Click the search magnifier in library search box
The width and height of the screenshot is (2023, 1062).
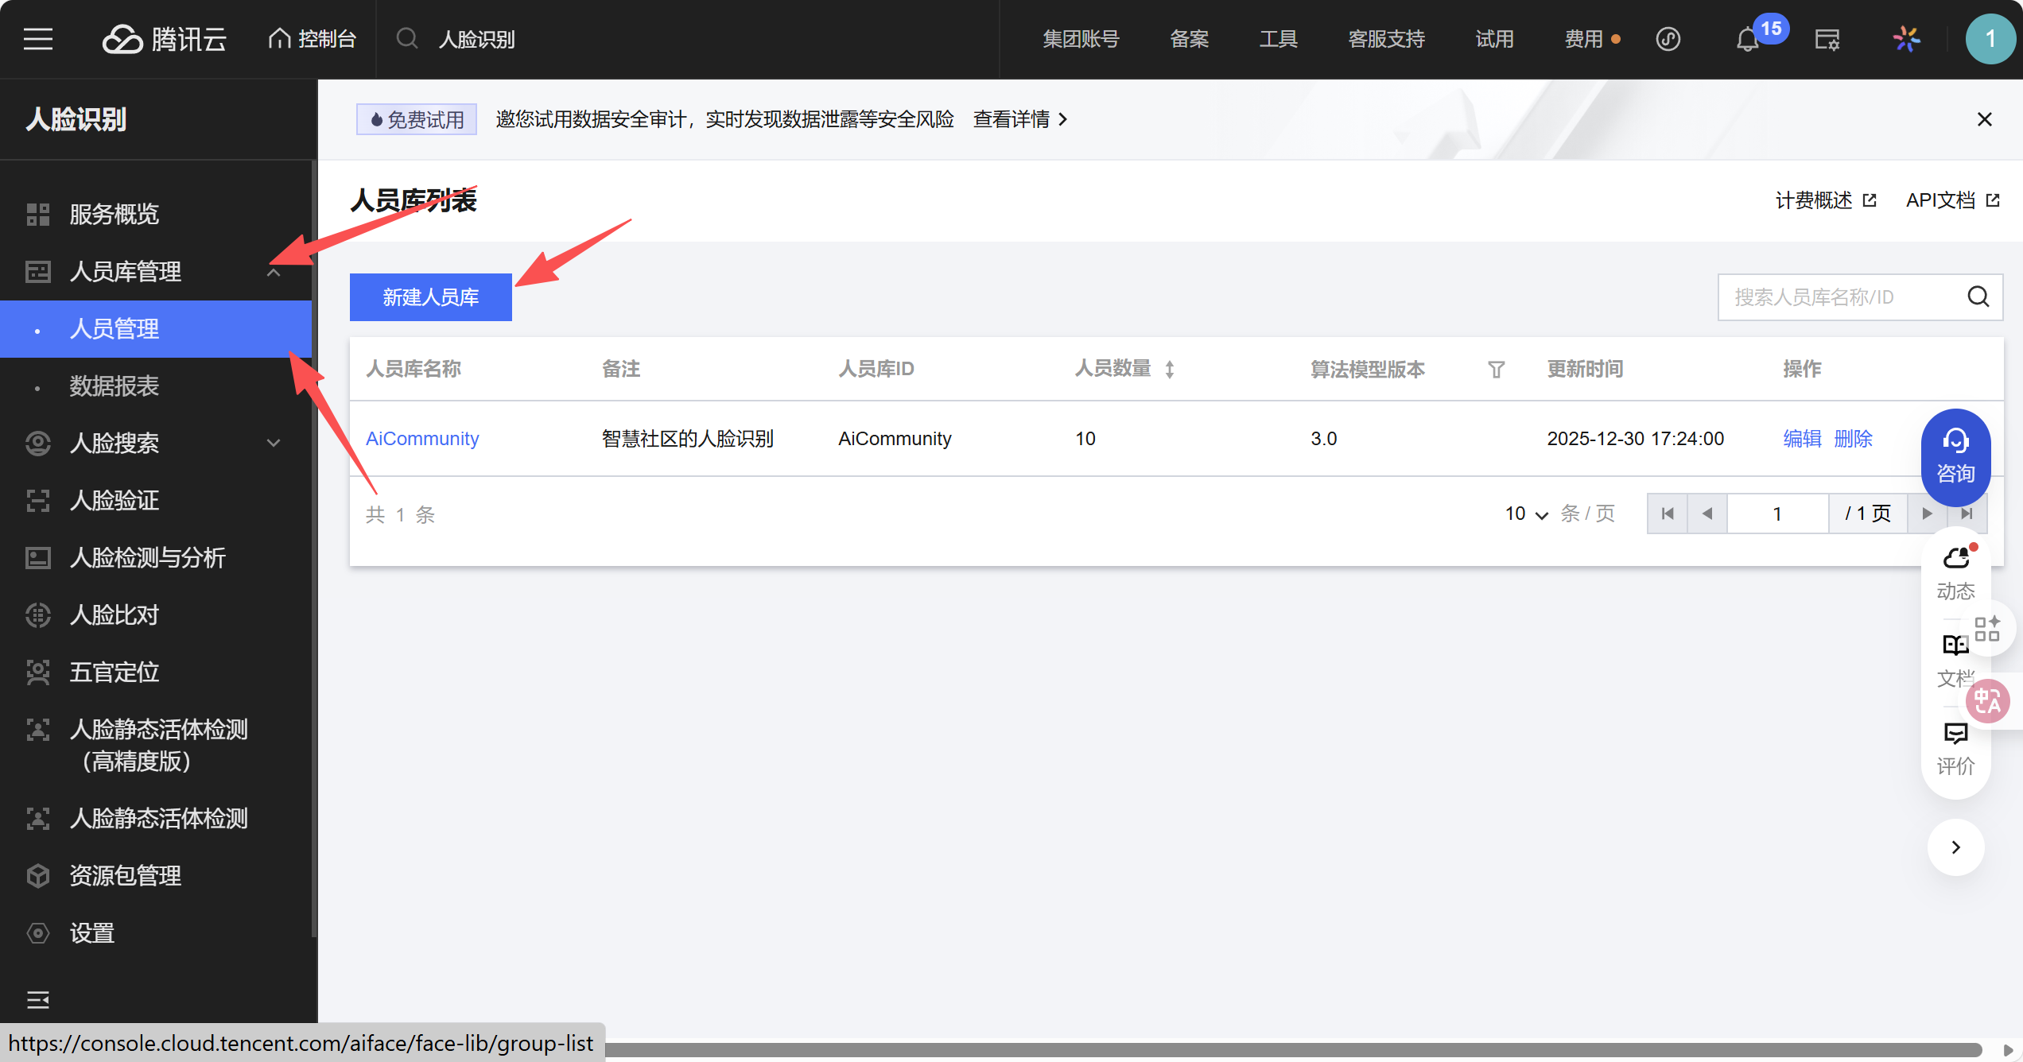point(1978,297)
